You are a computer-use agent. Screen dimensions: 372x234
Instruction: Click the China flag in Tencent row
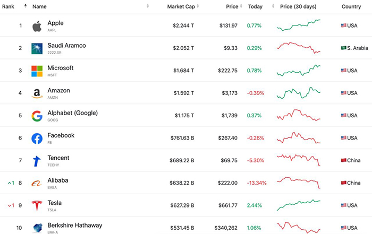pyautogui.click(x=344, y=160)
